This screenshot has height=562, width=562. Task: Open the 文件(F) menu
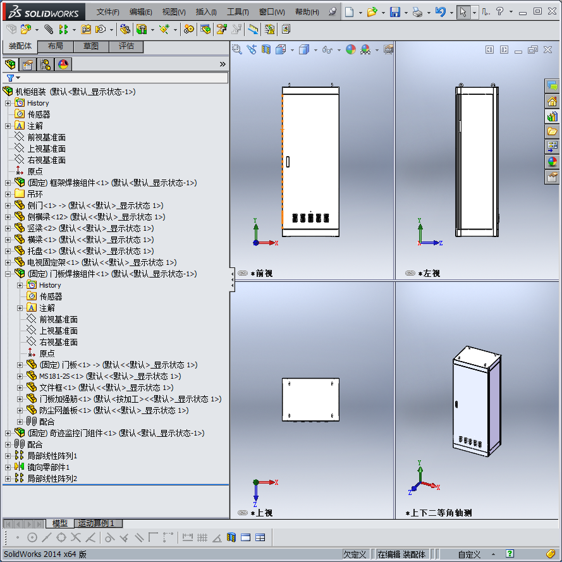coord(107,12)
